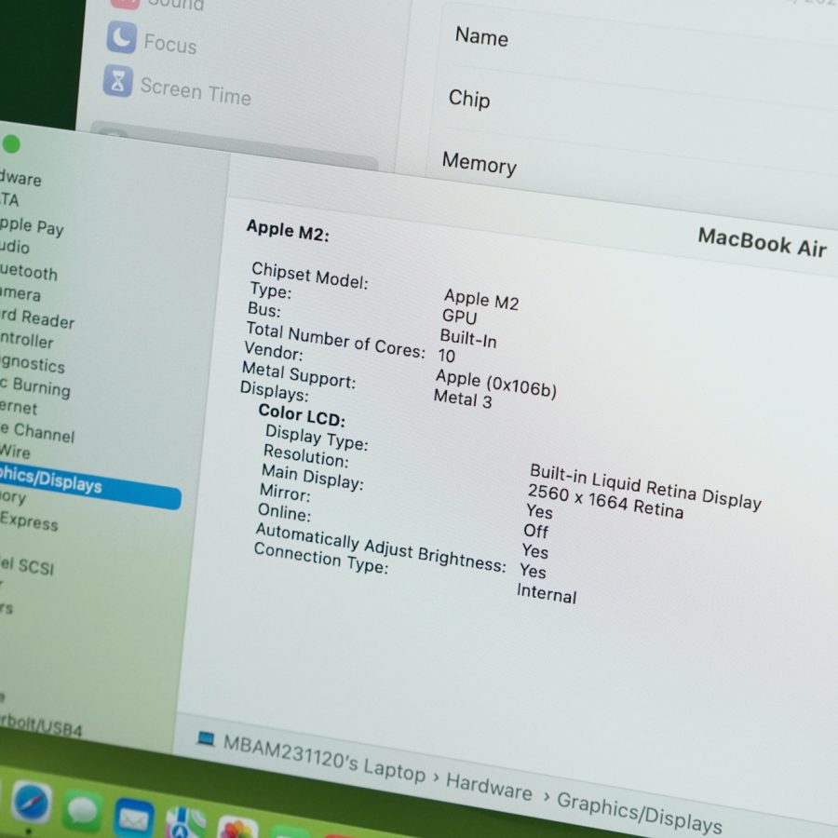
Task: Click the Apple M2 chipset value
Action: click(x=481, y=299)
